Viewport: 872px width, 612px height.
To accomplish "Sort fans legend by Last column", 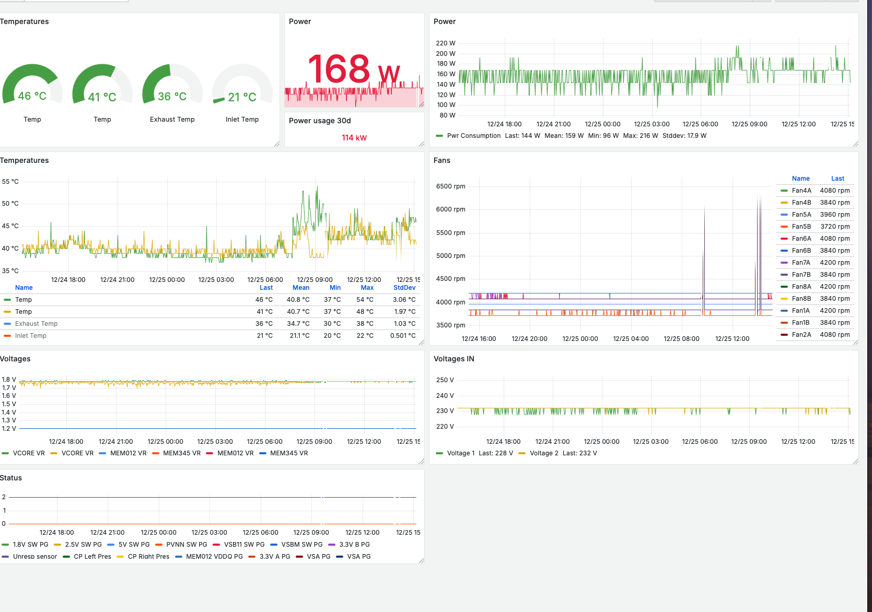I will 838,179.
